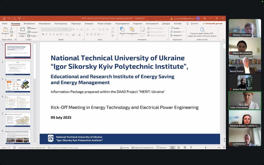Open Примітки comments pane
Screen dimensions: 264x165
[x=161, y=147]
